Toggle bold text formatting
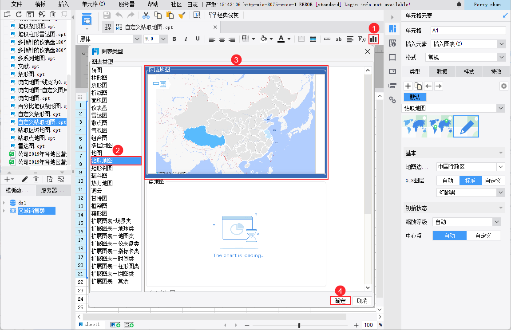 point(174,39)
